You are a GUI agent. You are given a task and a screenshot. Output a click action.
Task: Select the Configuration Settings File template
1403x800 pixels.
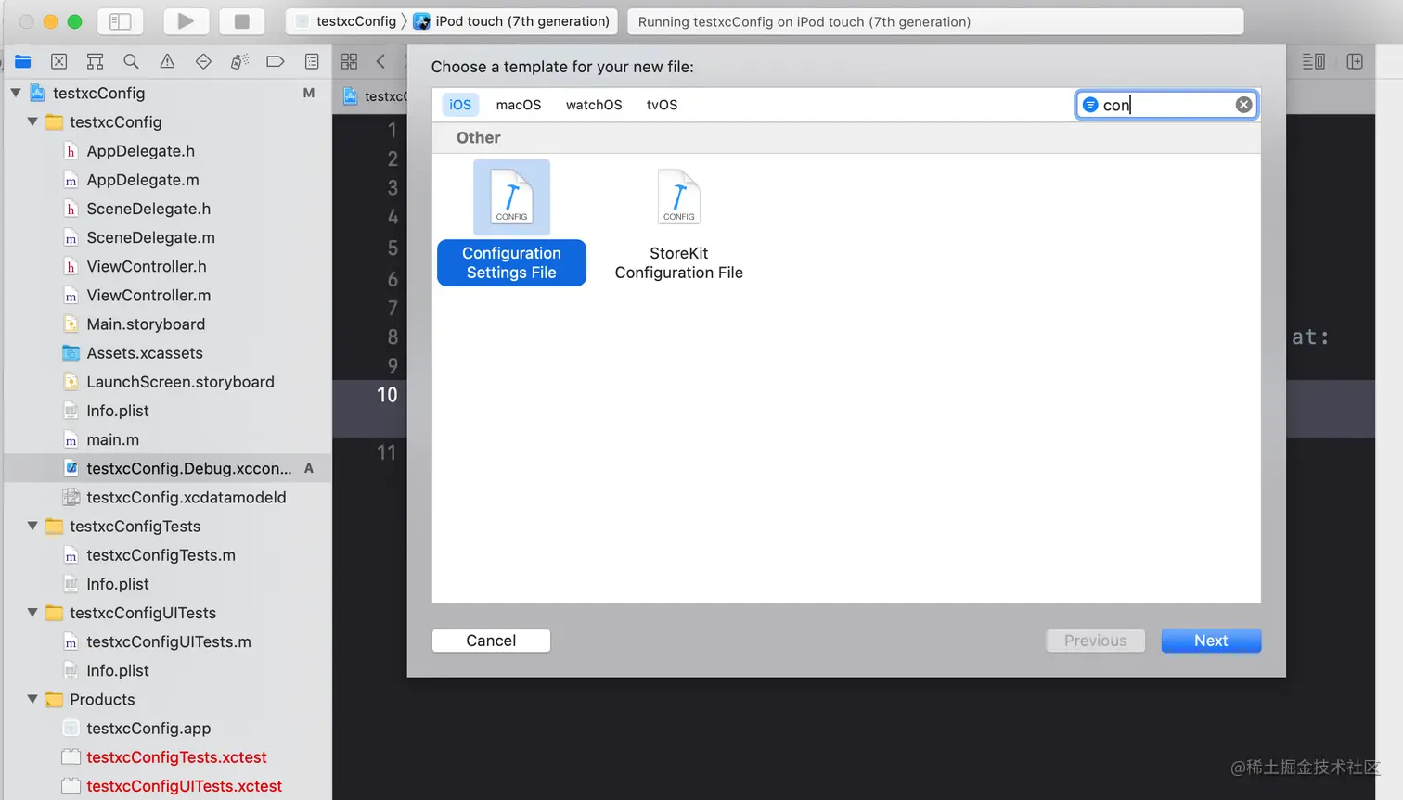(511, 222)
